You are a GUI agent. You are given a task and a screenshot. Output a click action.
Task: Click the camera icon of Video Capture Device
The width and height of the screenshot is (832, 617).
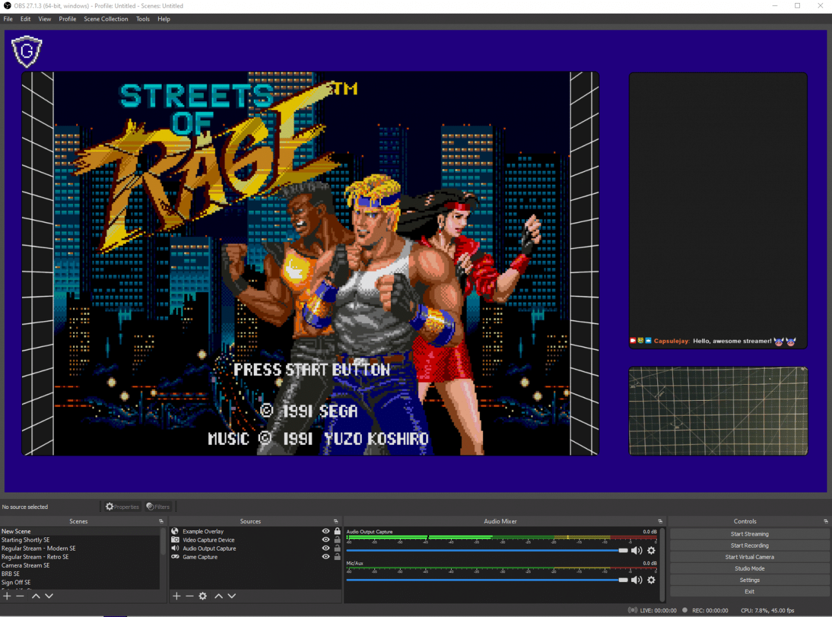(175, 540)
